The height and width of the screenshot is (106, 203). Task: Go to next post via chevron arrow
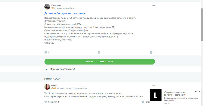47,69
